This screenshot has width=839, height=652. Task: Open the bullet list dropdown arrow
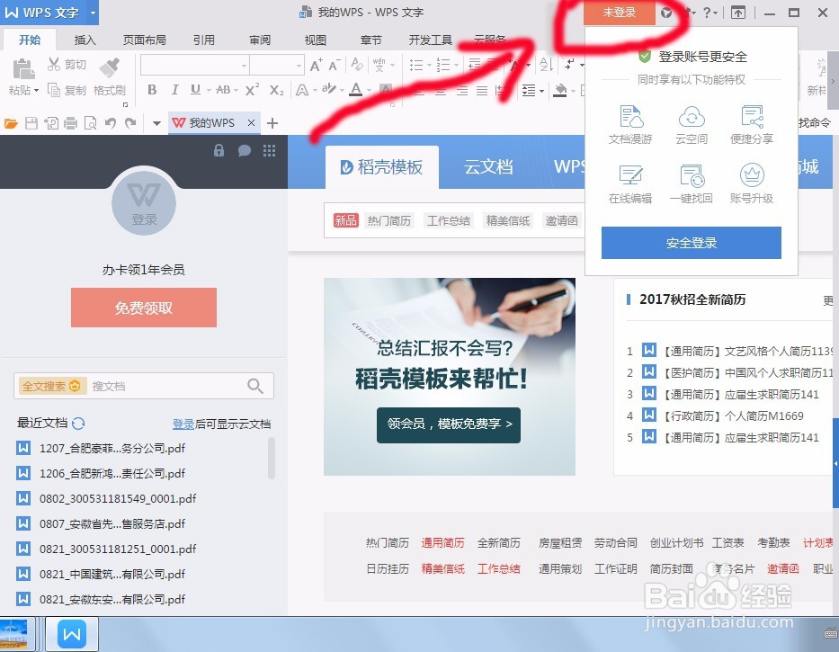429,66
